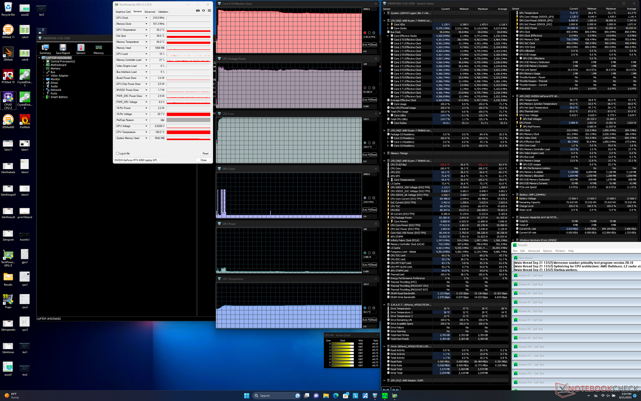This screenshot has width=641, height=401.
Task: Expand Drives tree node in HWiNFO
Action: pos(43,83)
